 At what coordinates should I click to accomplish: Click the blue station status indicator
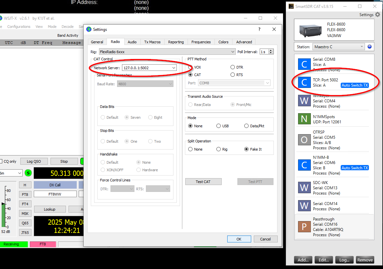(x=370, y=47)
